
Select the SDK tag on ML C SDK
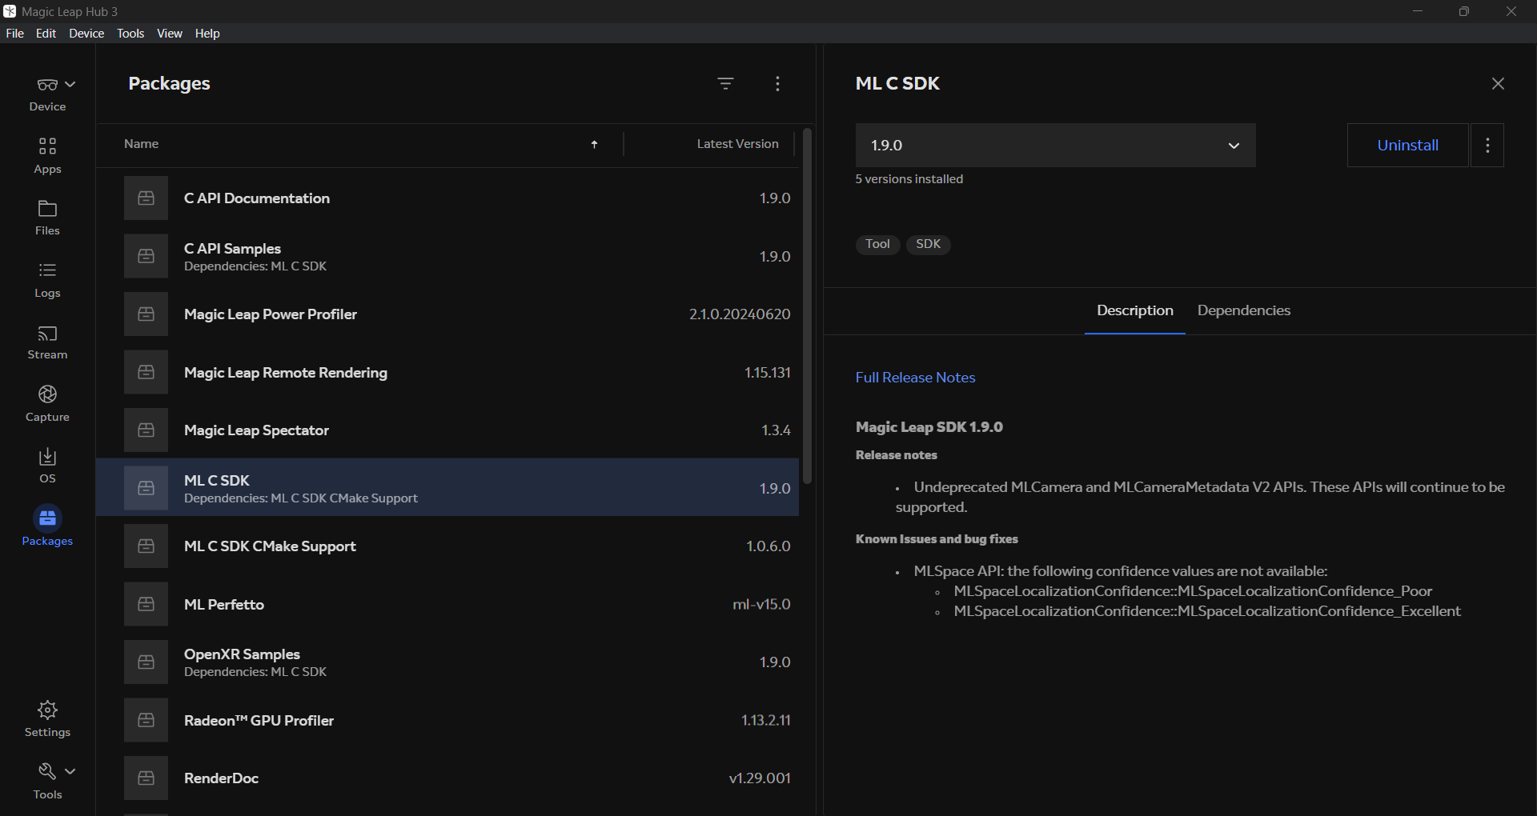927,244
